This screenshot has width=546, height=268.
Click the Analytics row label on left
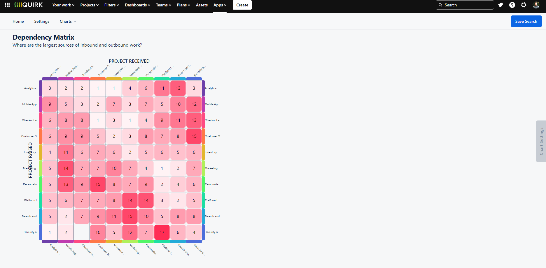coord(31,88)
